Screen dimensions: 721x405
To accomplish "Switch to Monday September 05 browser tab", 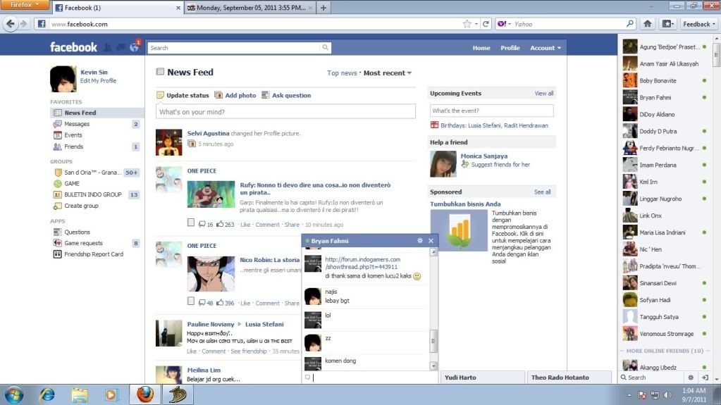I will (250, 8).
